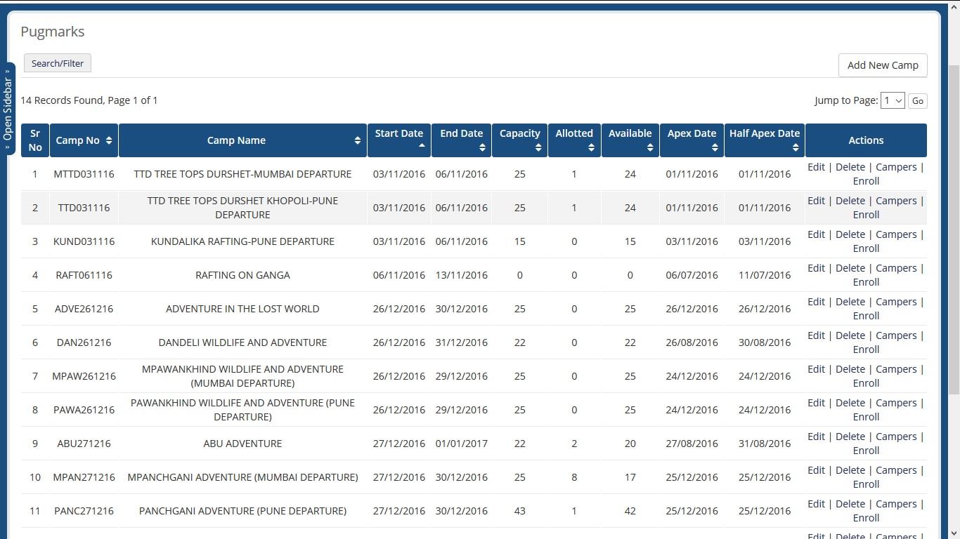The width and height of the screenshot is (960, 539).
Task: Sort table by Camp Name column
Action: click(x=242, y=140)
